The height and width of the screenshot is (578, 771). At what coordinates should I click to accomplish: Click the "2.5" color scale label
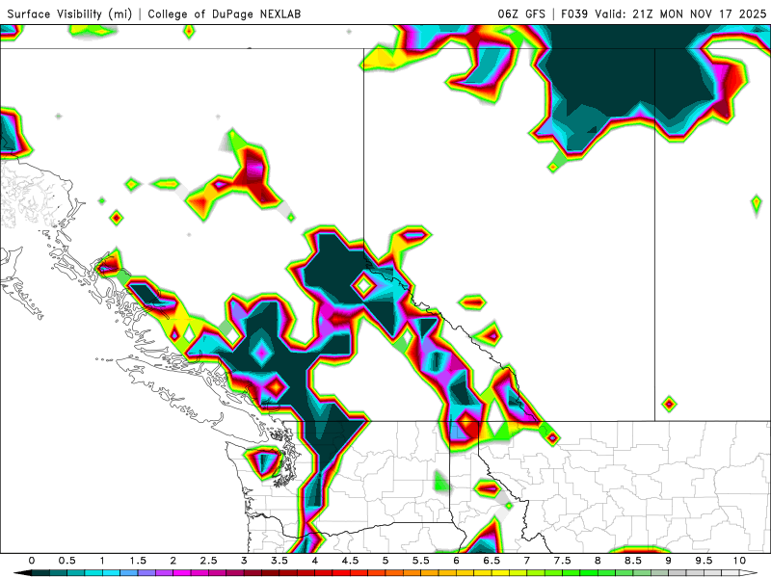point(208,561)
